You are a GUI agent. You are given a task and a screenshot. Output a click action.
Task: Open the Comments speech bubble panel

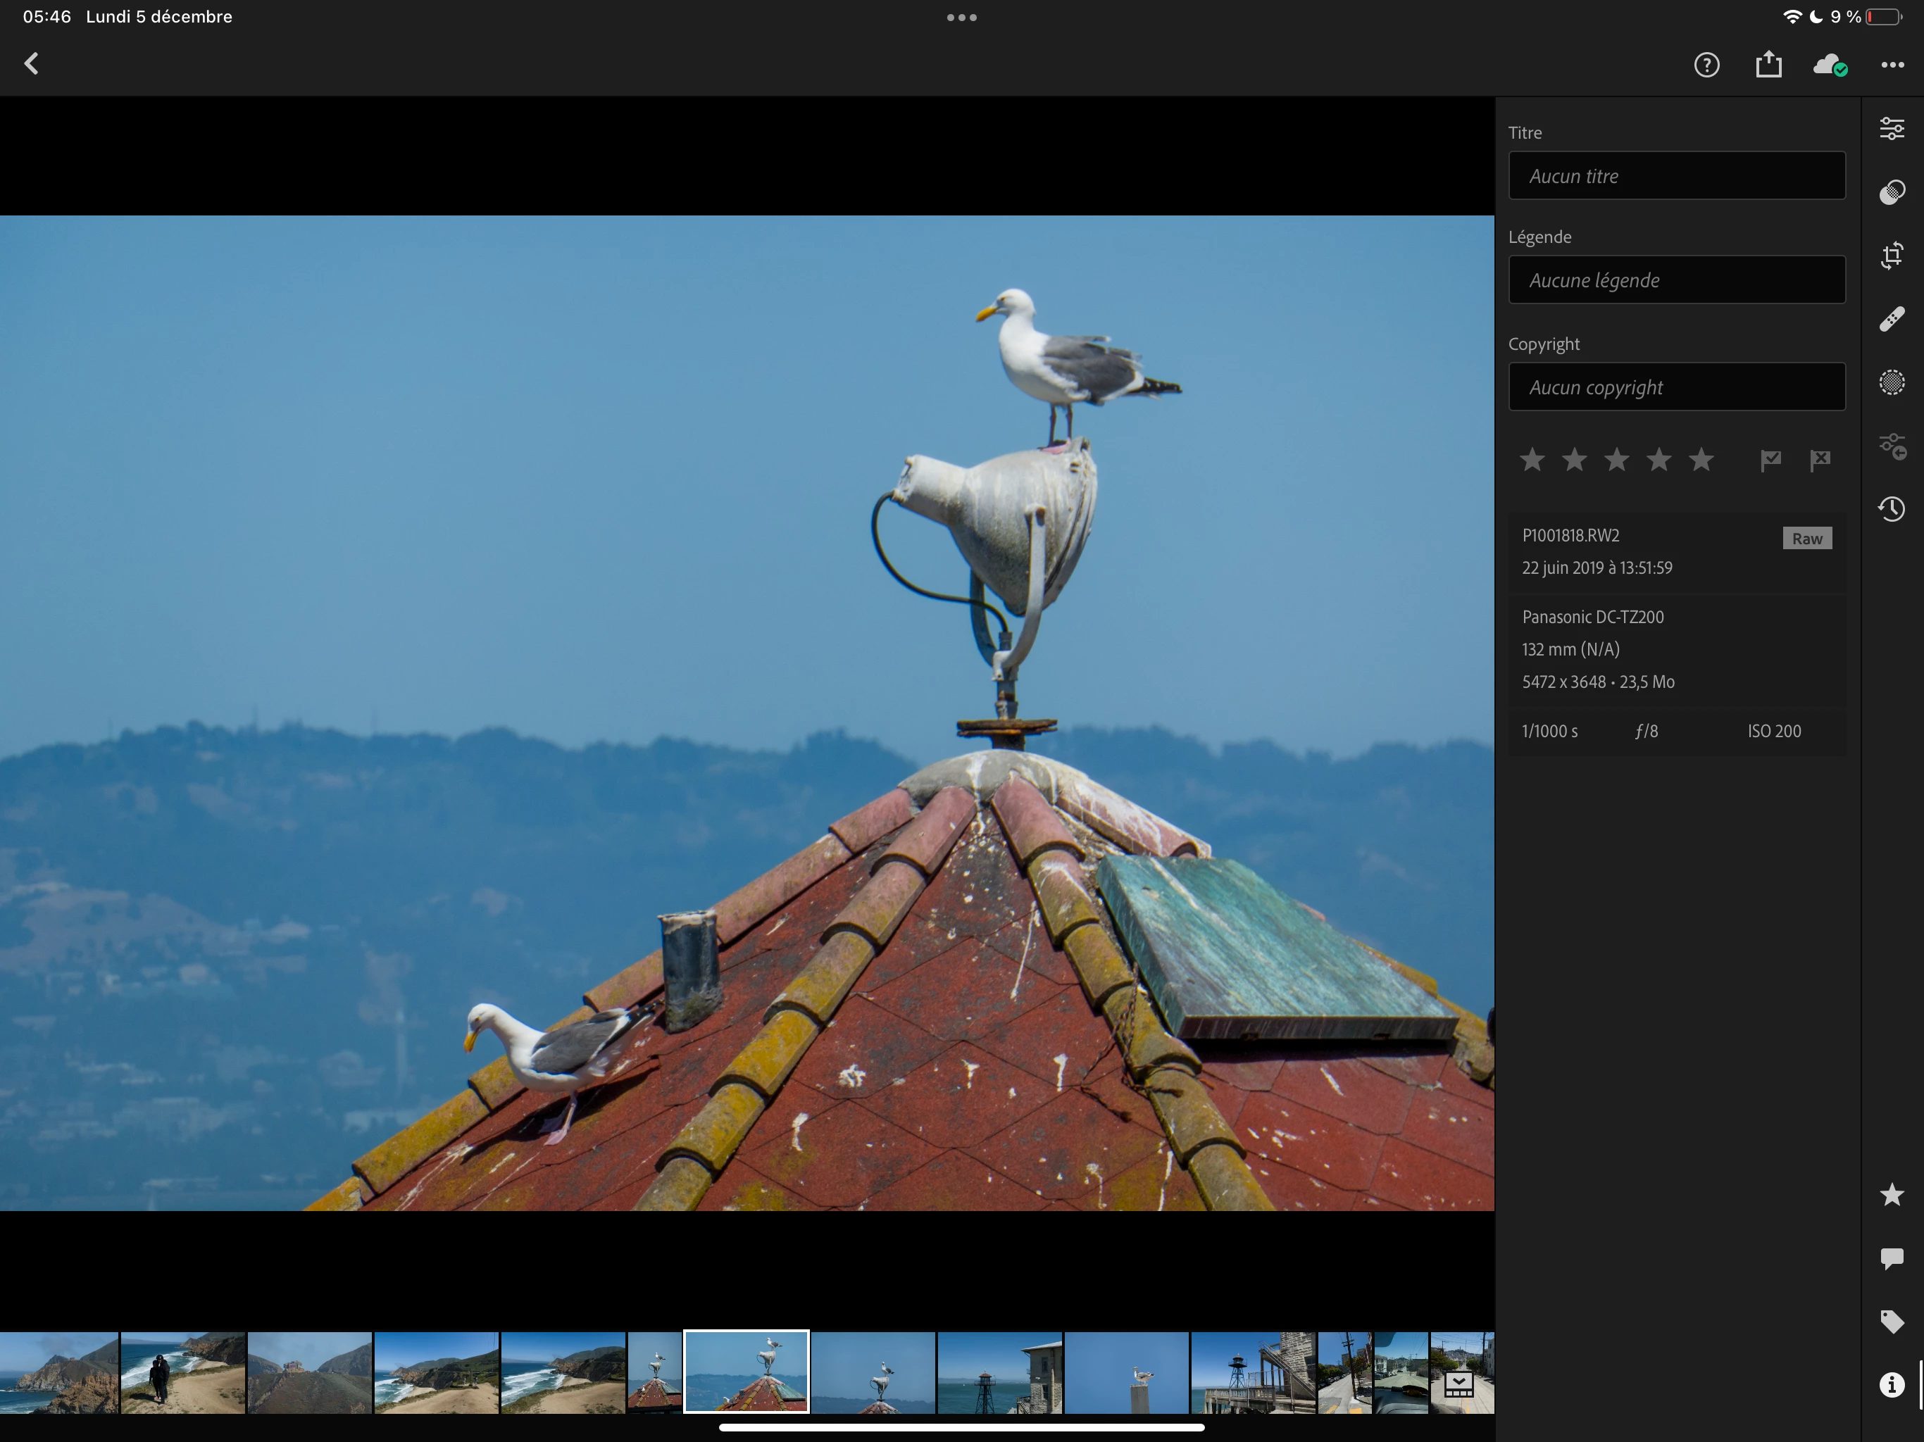pos(1891,1258)
